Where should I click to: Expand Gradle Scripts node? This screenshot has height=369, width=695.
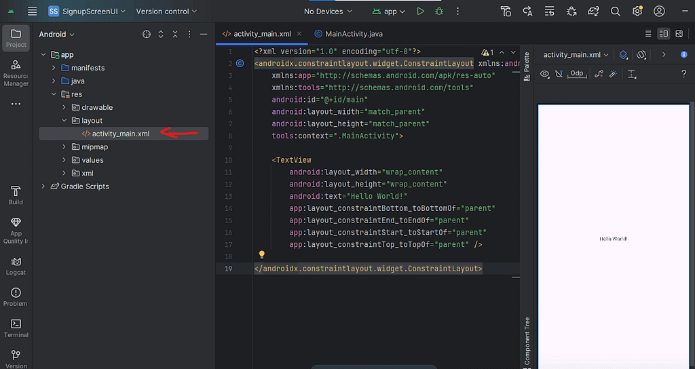[43, 187]
